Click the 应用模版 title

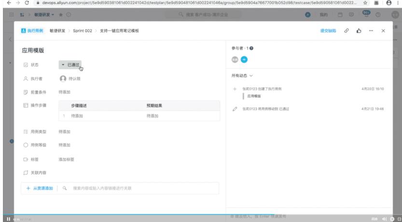point(33,51)
